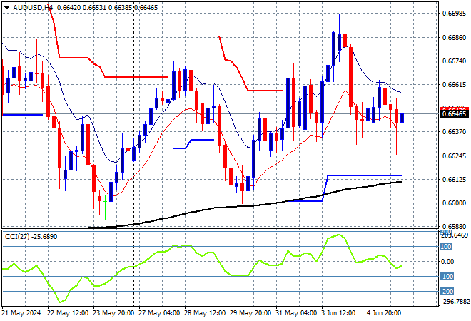Click the blue support step line near 0.66125
471x321 pixels.
coord(365,175)
